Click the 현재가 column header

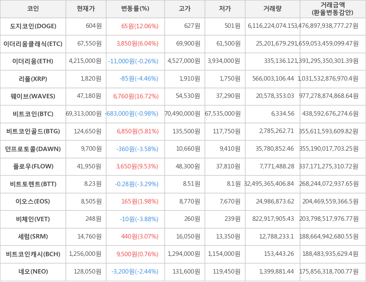coord(86,9)
